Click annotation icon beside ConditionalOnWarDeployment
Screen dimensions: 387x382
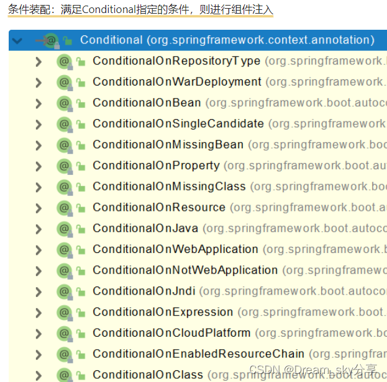click(65, 82)
